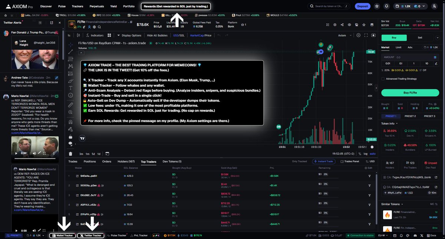Open the notifications bell in top bar
This screenshot has height=239, width=445.
pyautogui.click(x=387, y=6)
